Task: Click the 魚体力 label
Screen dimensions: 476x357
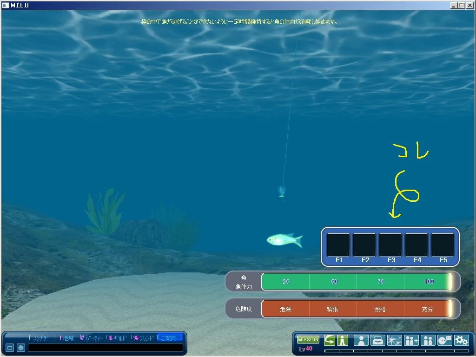Action: 244,286
